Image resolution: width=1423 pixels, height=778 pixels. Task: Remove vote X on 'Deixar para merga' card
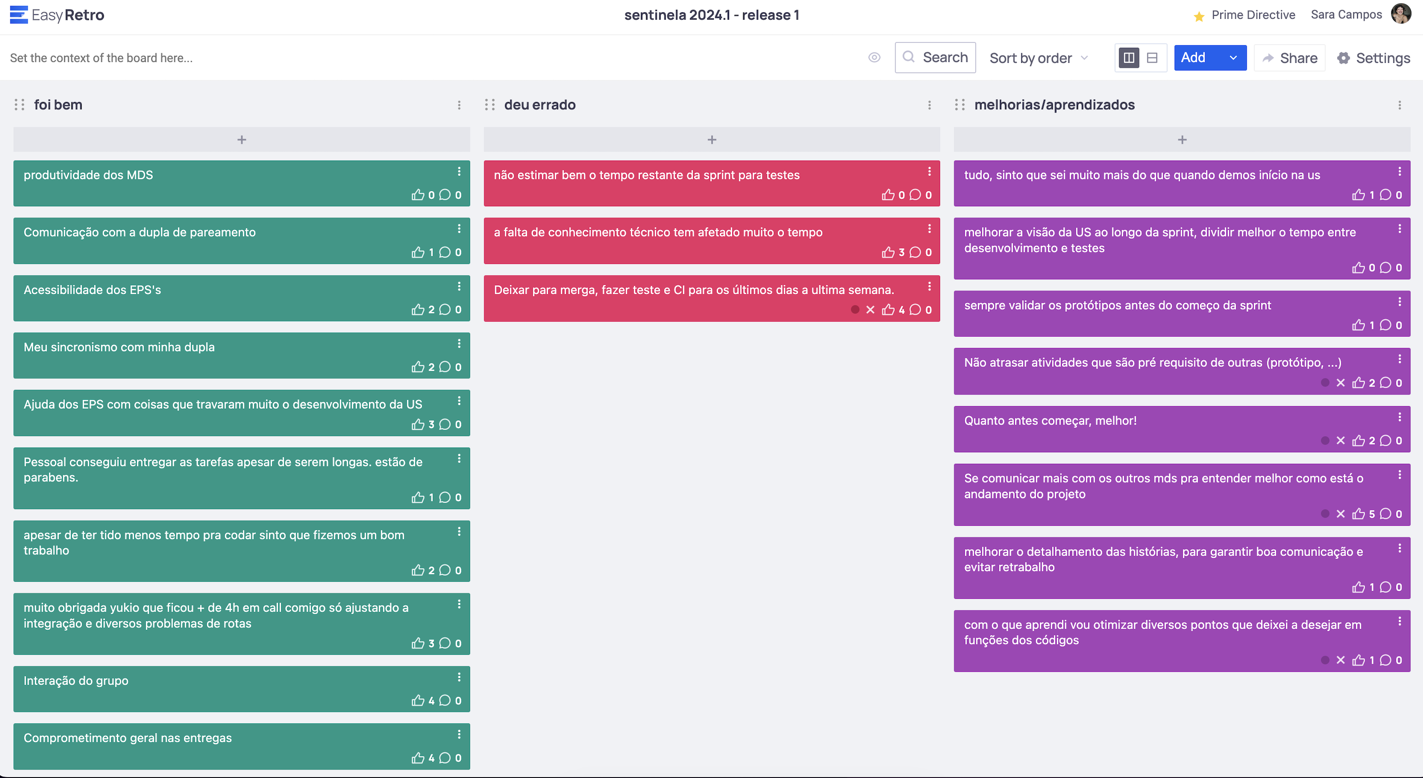(870, 310)
